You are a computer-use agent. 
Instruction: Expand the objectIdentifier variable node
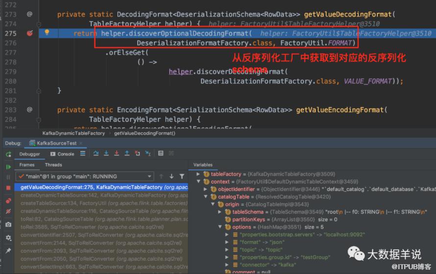point(205,189)
